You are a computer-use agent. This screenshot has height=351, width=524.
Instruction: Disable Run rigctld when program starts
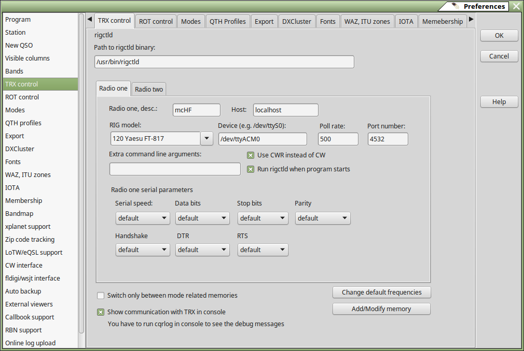pos(251,169)
